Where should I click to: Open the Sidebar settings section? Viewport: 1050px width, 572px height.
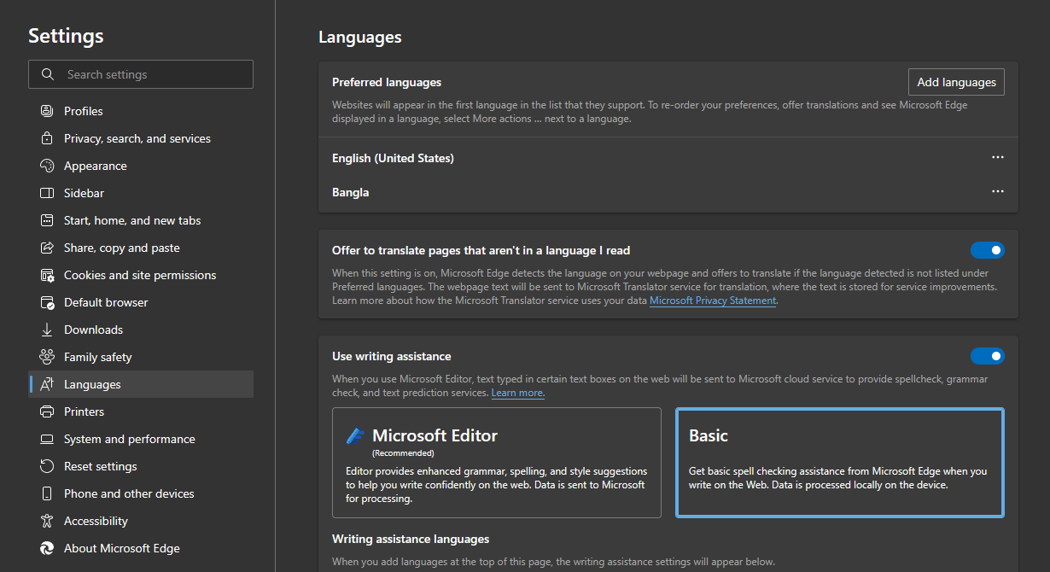coord(141,193)
